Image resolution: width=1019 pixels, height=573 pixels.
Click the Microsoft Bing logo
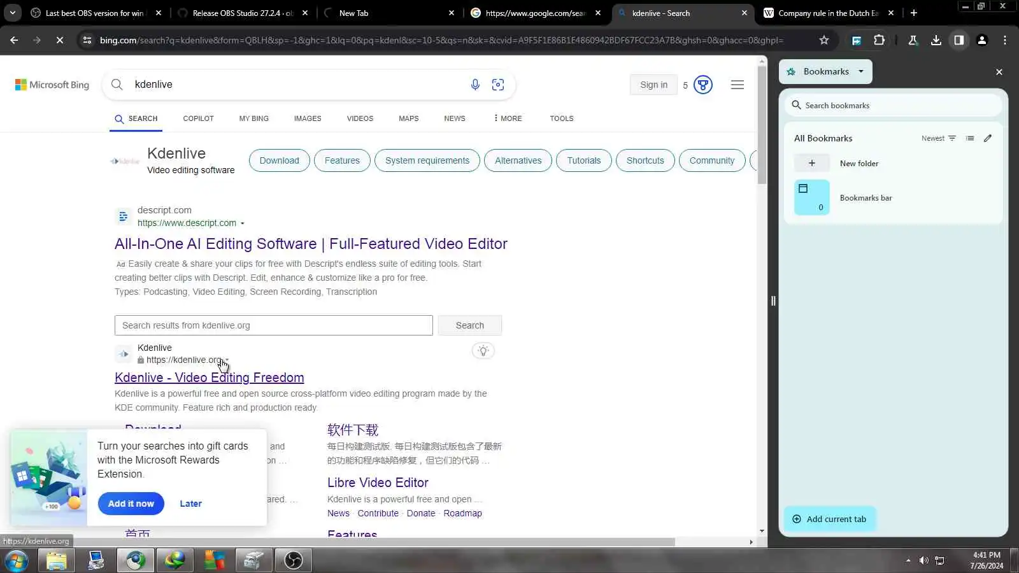(52, 85)
